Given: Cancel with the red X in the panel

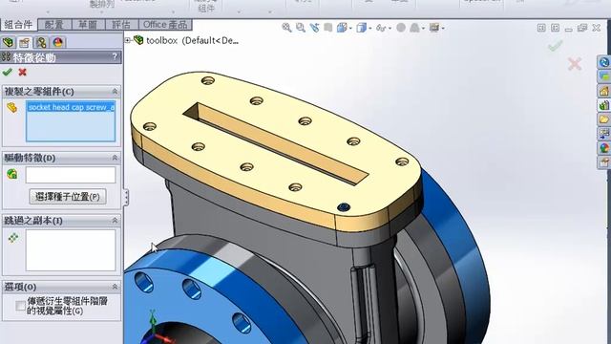Looking at the screenshot, I should [x=23, y=73].
